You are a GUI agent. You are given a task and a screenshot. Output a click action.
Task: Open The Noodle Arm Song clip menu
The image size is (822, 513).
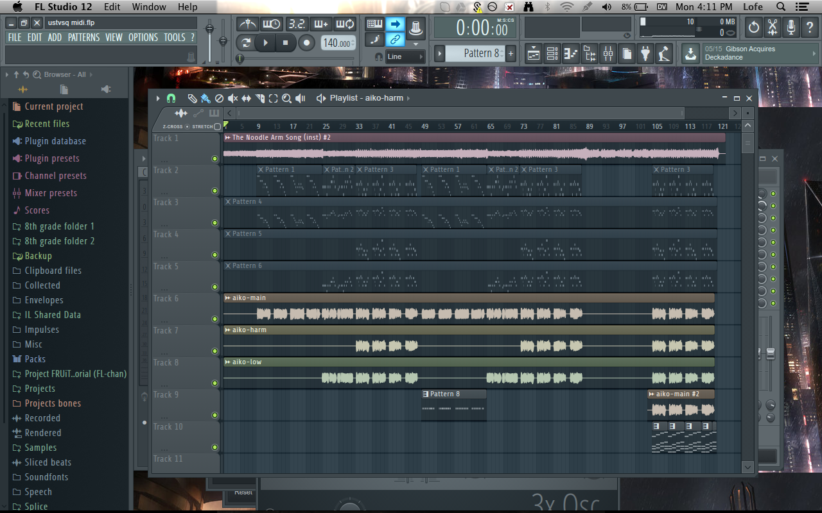click(227, 137)
